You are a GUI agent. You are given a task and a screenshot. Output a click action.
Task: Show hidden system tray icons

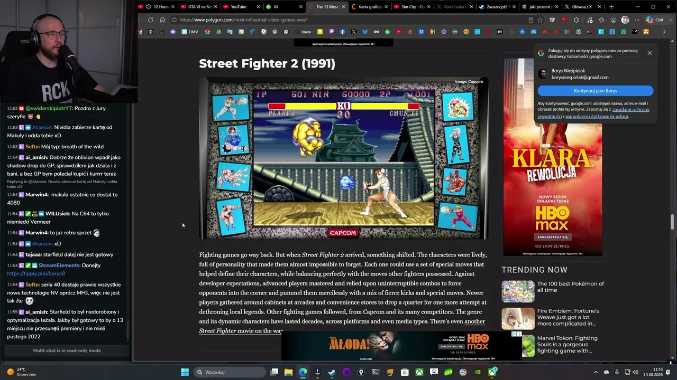pos(596,372)
